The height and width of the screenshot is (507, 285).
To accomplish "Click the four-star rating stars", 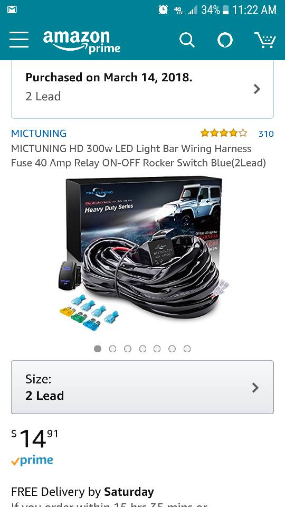I will pos(224,133).
